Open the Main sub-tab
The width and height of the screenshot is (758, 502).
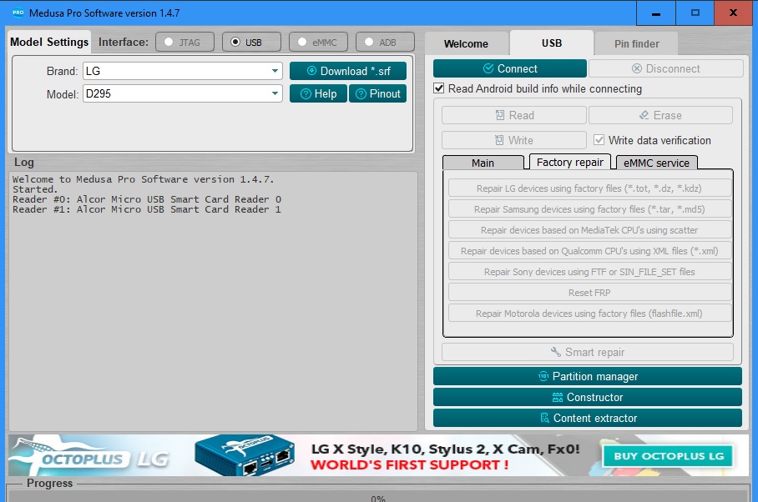483,163
